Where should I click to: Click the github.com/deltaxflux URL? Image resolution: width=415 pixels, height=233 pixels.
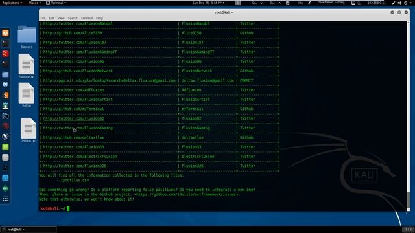coord(73,137)
